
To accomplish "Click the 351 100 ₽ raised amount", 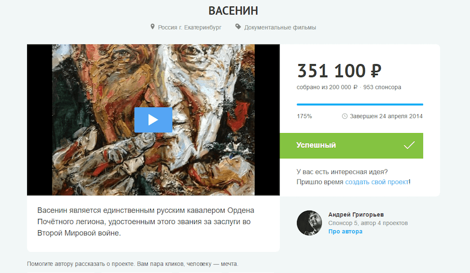I will pos(339,71).
